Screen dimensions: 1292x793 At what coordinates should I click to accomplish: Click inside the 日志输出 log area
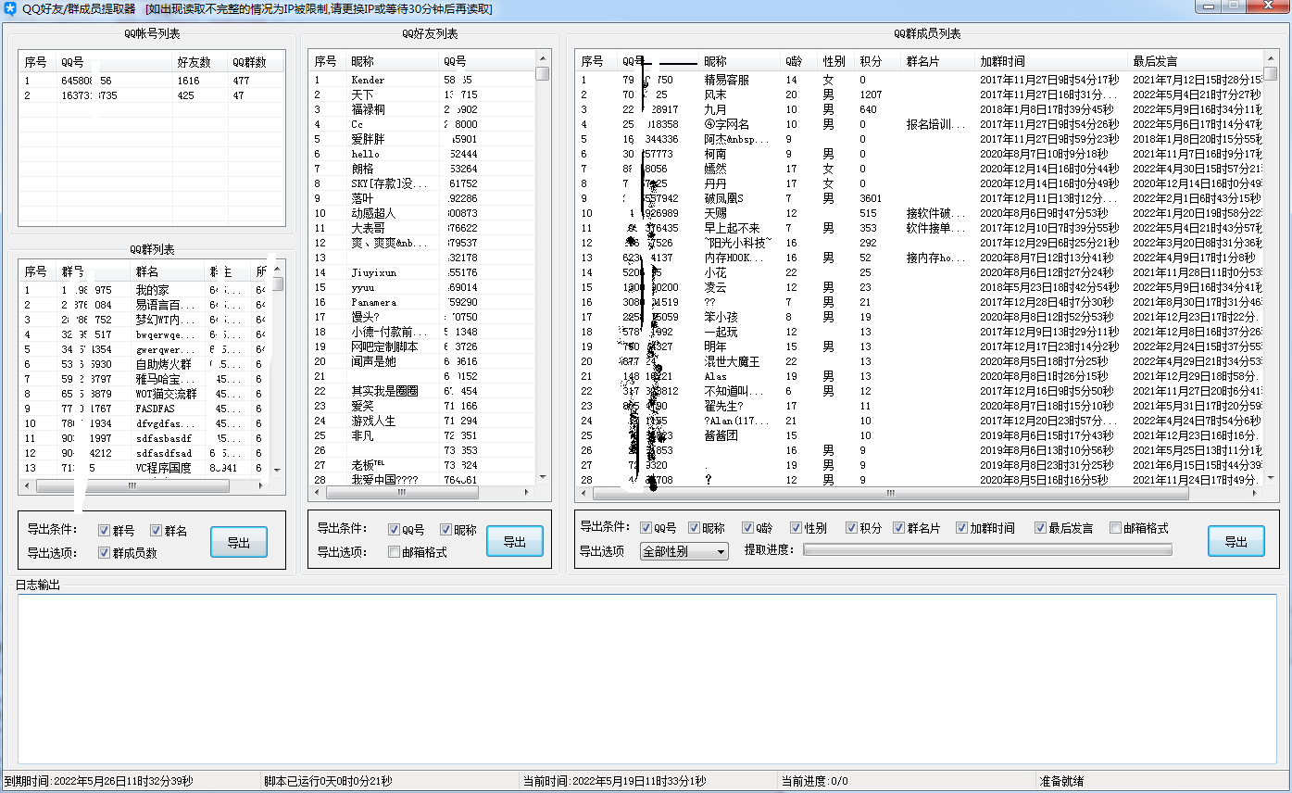pos(646,678)
